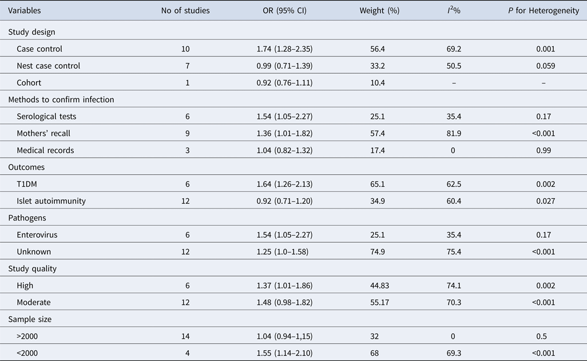The height and width of the screenshot is (361, 587).
Task: Click the 'Enterovirus' pathogen row label
Action: [37, 235]
